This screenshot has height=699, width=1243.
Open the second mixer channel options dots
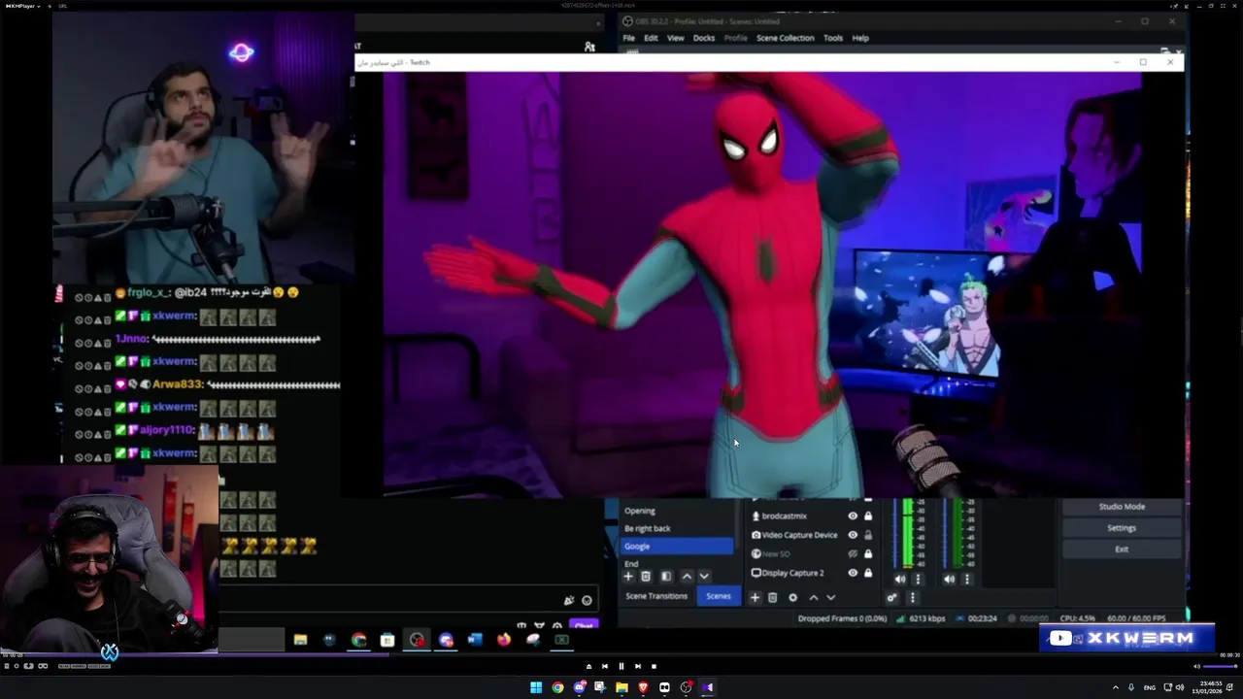tap(966, 580)
